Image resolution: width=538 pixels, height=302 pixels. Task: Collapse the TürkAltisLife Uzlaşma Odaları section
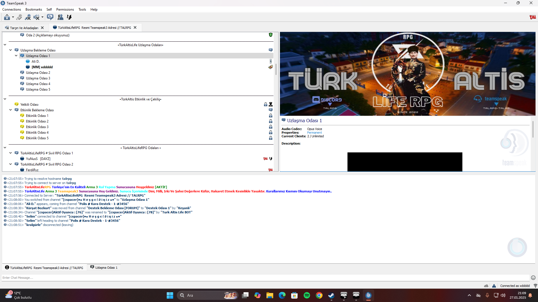tap(5, 45)
